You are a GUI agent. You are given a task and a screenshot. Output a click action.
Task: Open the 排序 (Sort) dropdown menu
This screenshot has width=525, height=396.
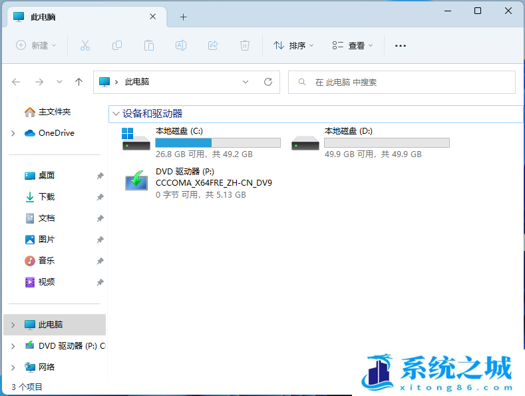pos(293,45)
